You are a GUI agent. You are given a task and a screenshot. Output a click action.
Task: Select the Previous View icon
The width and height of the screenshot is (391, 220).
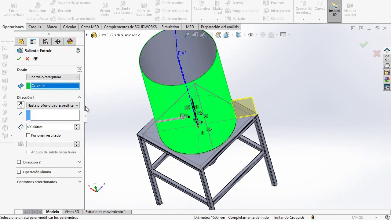coord(202,35)
